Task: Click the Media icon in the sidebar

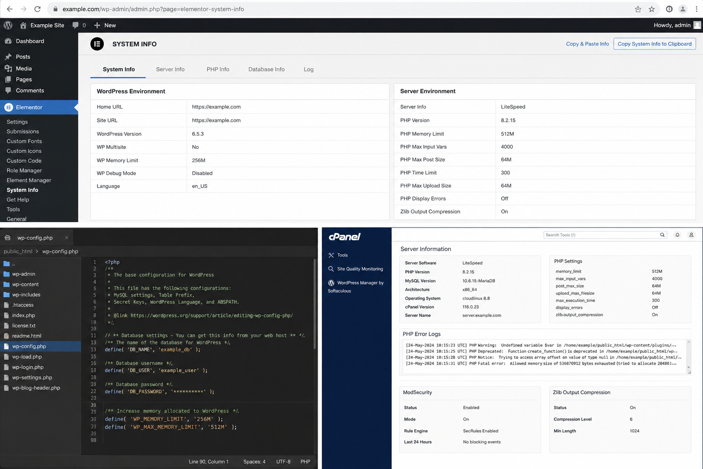Action: (x=8, y=69)
